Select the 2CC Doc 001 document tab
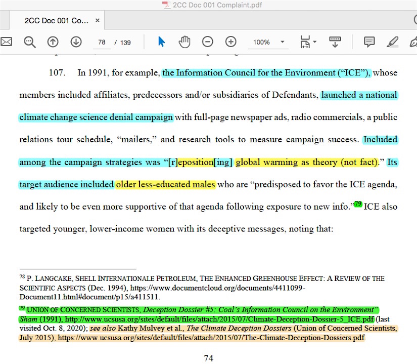Image resolution: width=417 pixels, height=364 pixels. click(57, 21)
